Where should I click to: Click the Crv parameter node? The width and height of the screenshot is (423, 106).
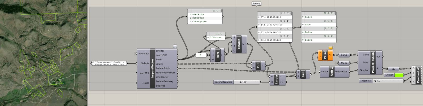pos(393,69)
